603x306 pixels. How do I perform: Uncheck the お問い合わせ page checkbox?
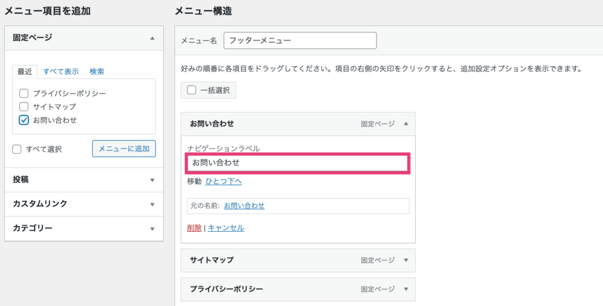pos(24,120)
